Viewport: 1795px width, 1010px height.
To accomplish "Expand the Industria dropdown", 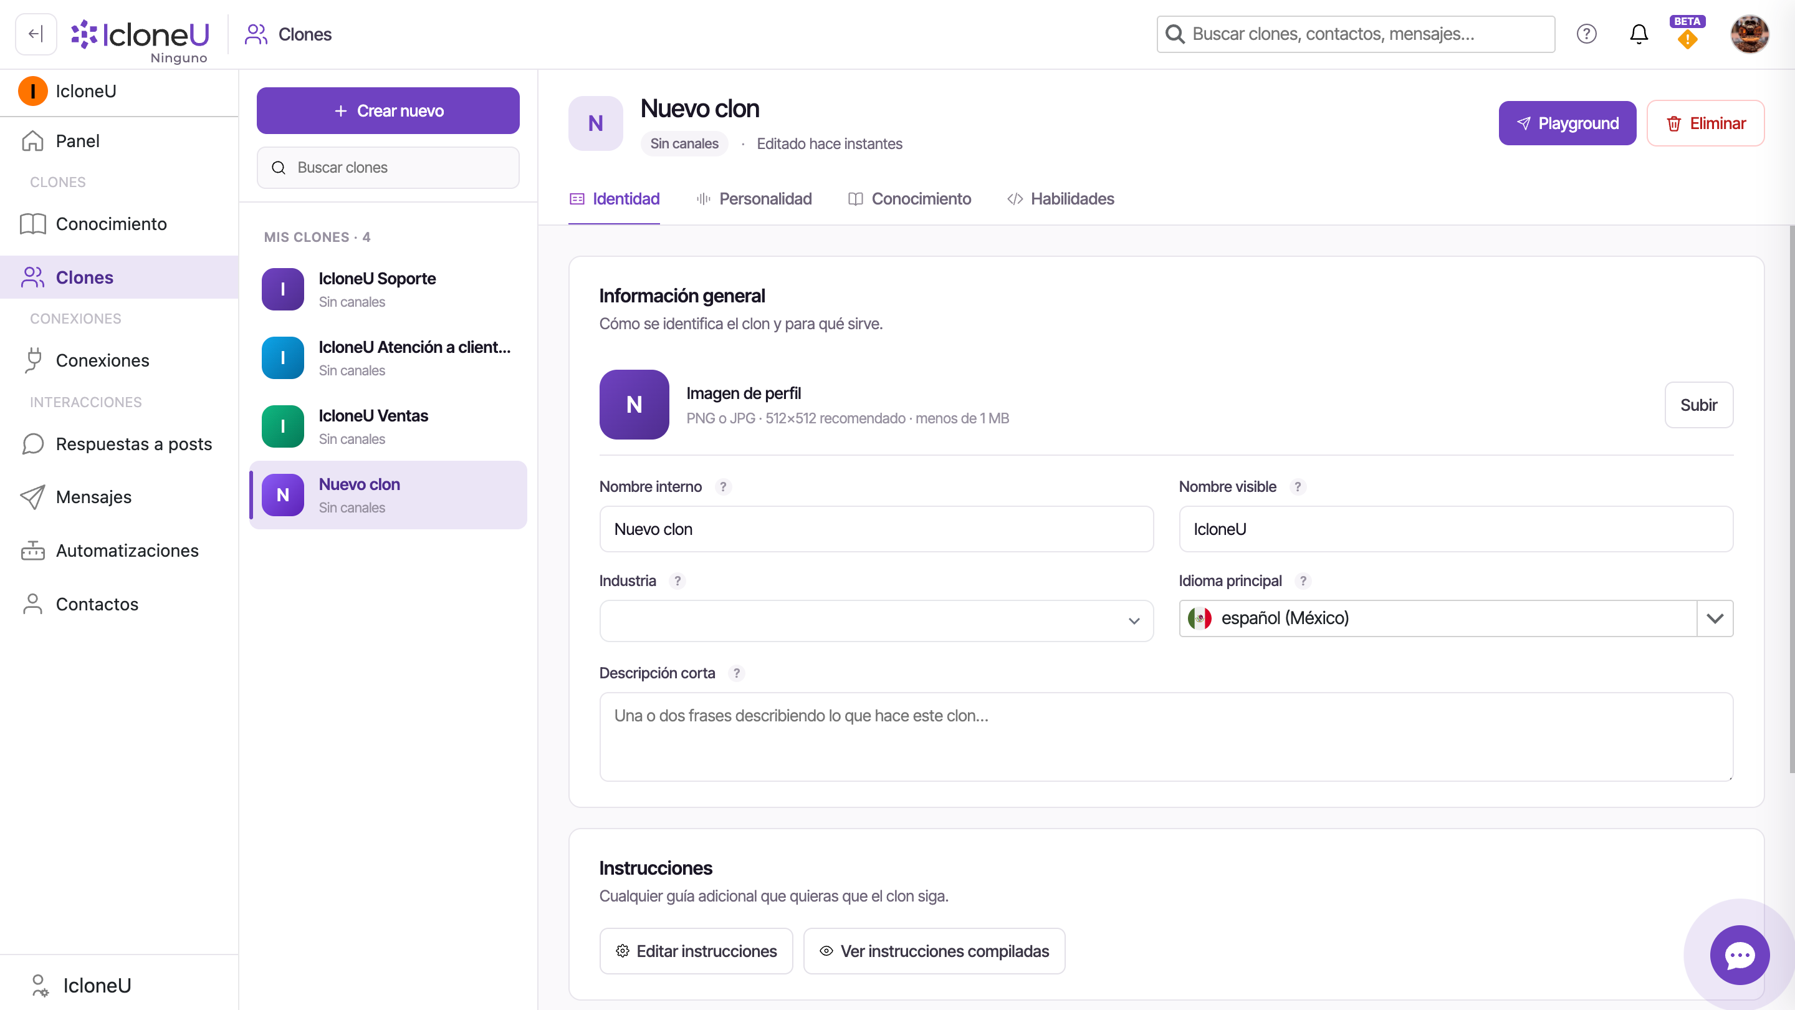I will point(876,620).
